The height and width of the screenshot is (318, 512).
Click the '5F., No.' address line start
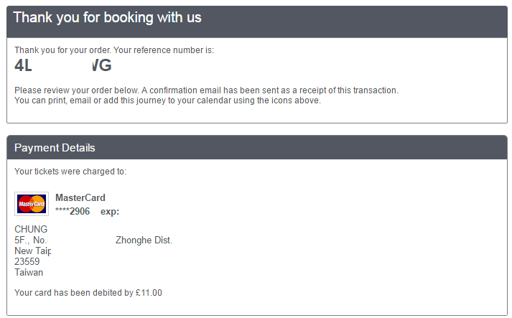(31, 240)
